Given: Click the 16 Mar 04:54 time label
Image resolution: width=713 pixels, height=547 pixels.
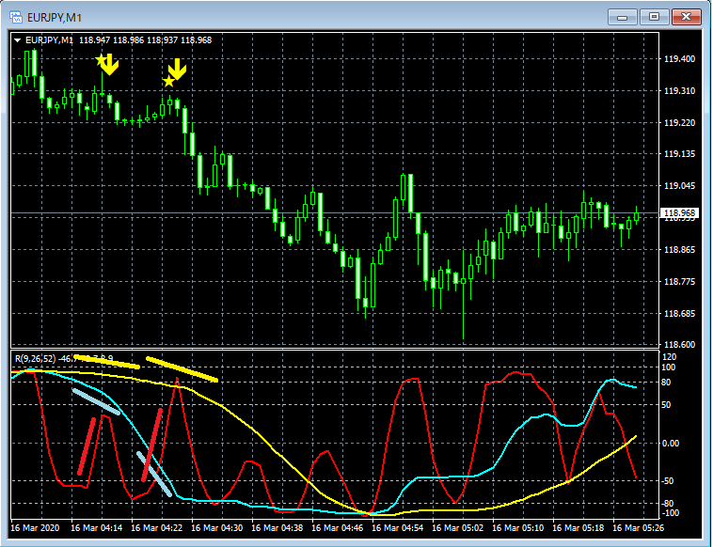Looking at the screenshot, I should click(398, 528).
